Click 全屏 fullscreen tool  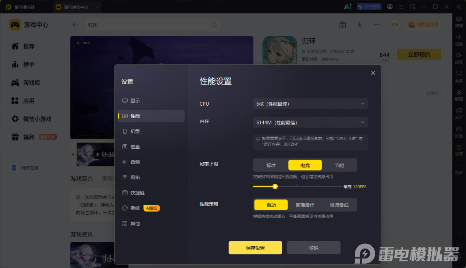[x=459, y=77]
